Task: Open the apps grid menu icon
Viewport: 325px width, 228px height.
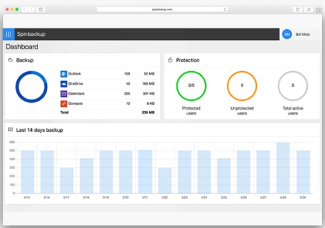Action: point(8,34)
